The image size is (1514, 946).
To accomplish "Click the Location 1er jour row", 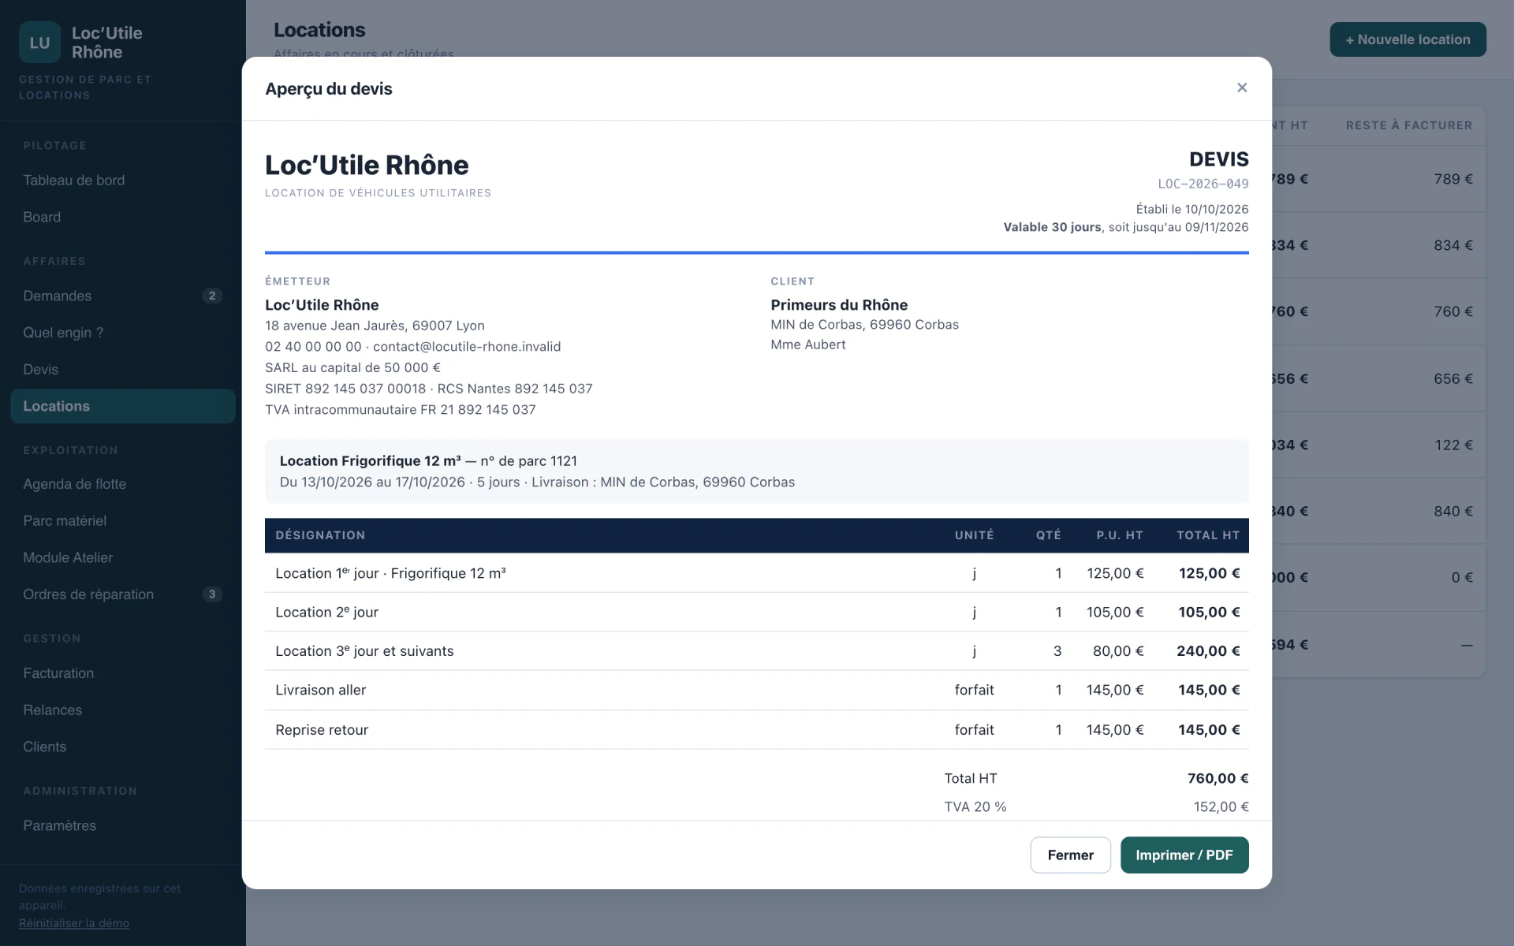I will (x=757, y=573).
